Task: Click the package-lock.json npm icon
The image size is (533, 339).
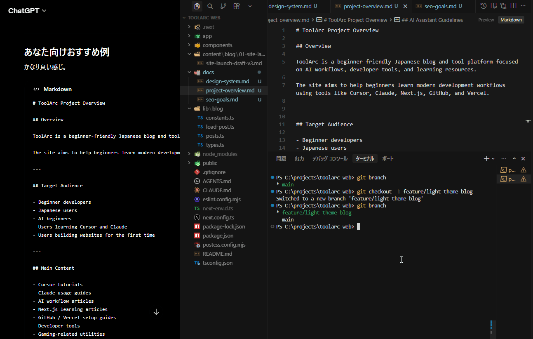Action: (197, 226)
